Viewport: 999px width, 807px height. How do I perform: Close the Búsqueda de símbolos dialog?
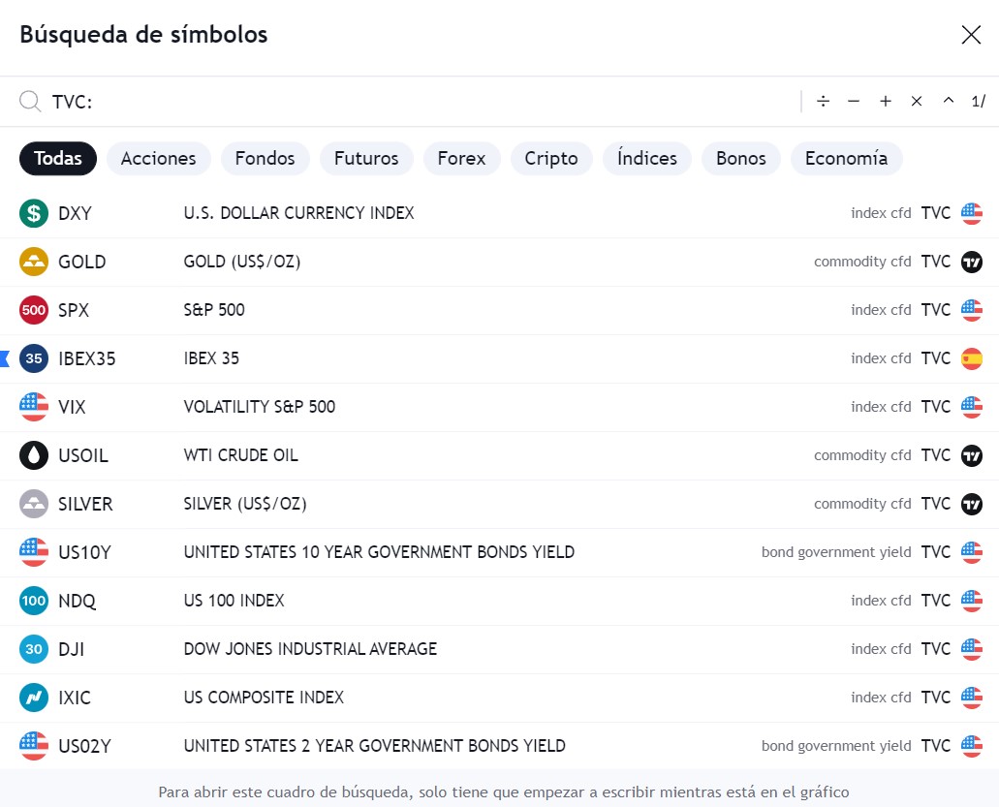point(971,35)
